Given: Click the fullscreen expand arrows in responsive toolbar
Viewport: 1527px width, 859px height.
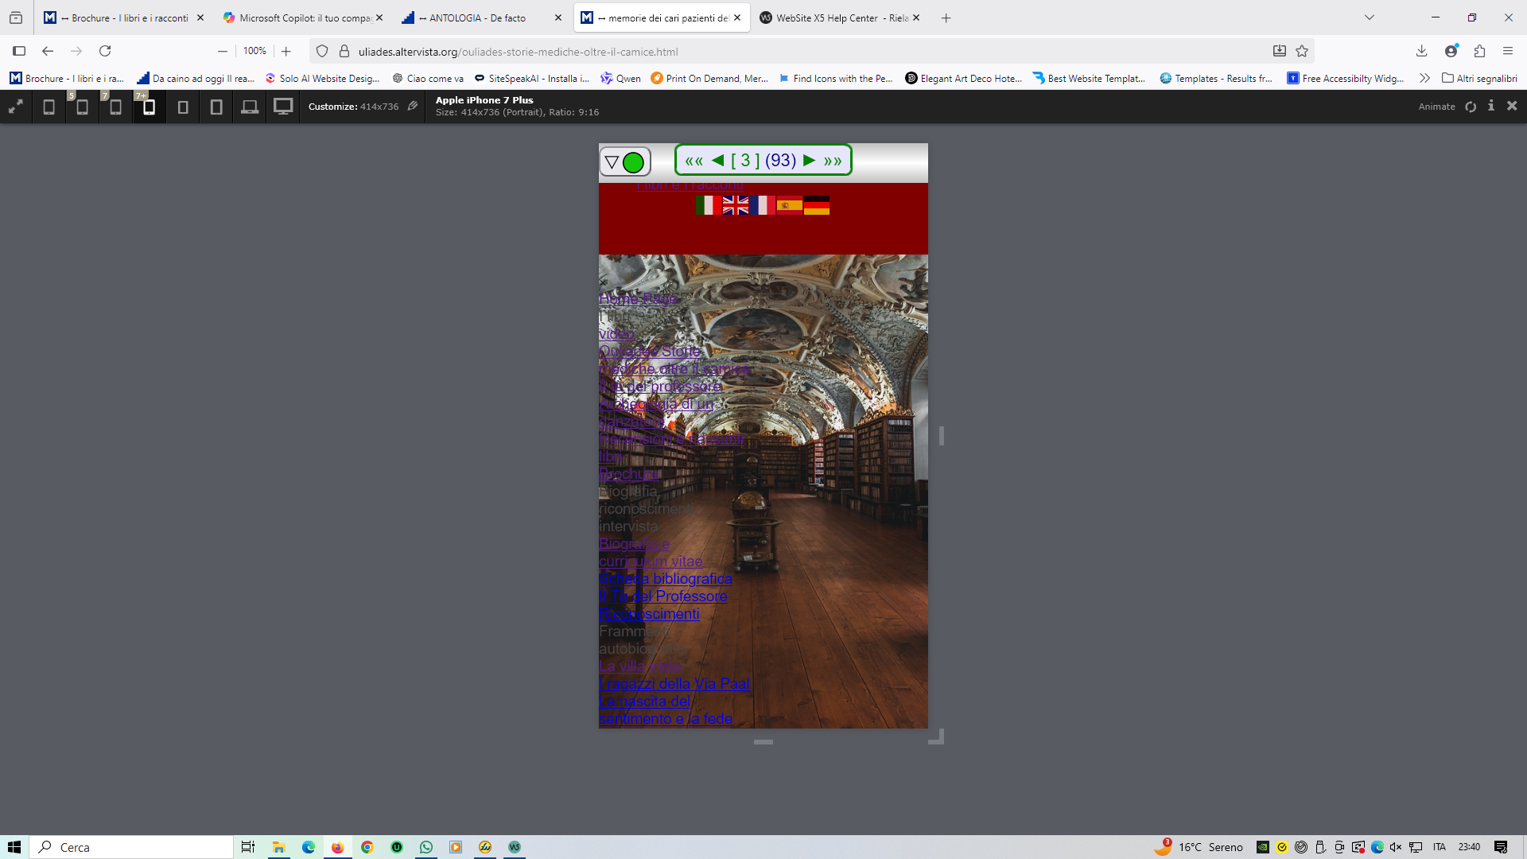Looking at the screenshot, I should (x=15, y=107).
